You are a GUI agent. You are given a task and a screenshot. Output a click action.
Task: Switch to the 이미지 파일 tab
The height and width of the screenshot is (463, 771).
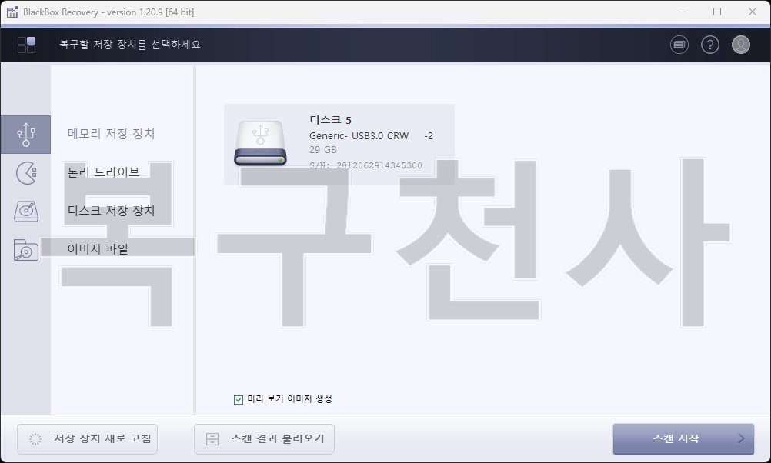pyautogui.click(x=98, y=248)
